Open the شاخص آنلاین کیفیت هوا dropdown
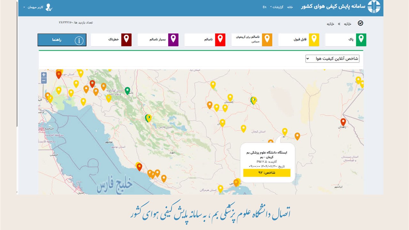This screenshot has height=230, width=409. (x=332, y=58)
